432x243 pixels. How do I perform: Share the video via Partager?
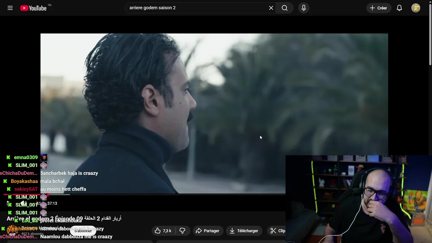(x=208, y=231)
